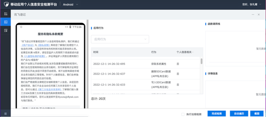This screenshot has width=266, height=117.
Task: Click the 行为 column header
Action: pyautogui.click(x=154, y=52)
